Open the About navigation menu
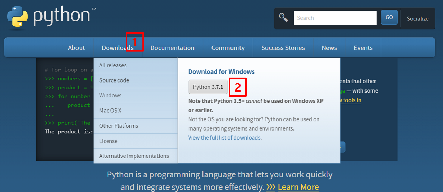This screenshot has height=192, width=443. [x=76, y=48]
